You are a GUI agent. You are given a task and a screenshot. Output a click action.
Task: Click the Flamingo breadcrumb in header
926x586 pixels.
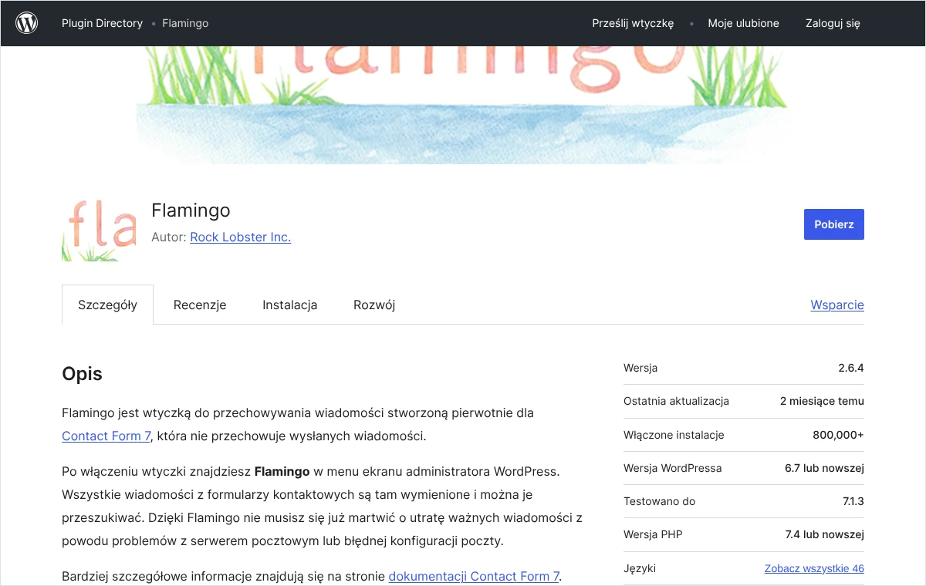click(x=185, y=23)
